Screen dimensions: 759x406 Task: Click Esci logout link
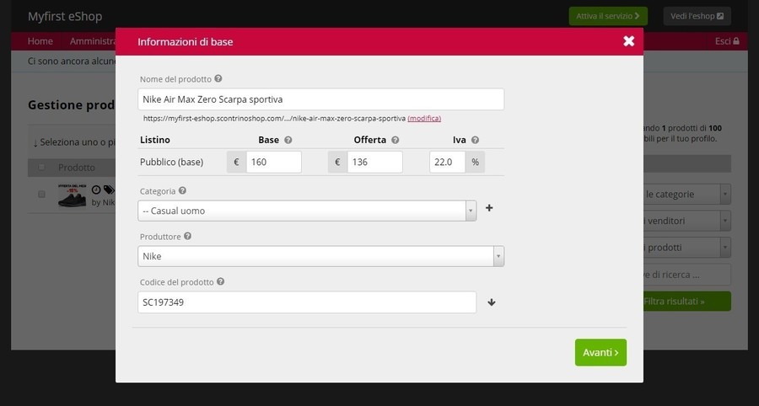coord(727,41)
